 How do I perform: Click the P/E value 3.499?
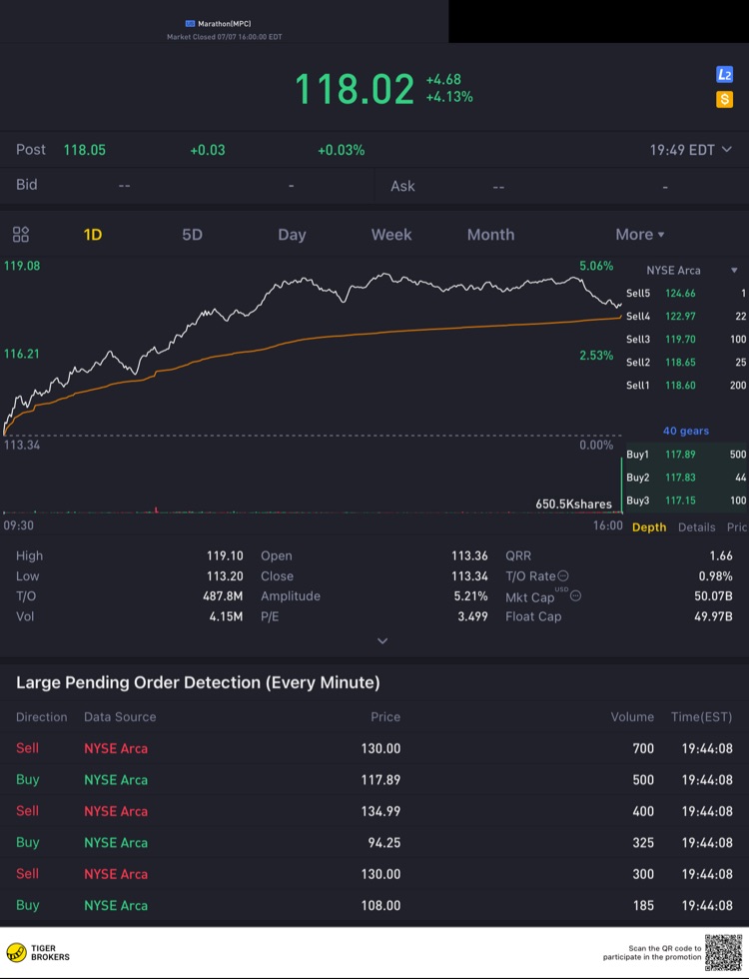point(472,616)
